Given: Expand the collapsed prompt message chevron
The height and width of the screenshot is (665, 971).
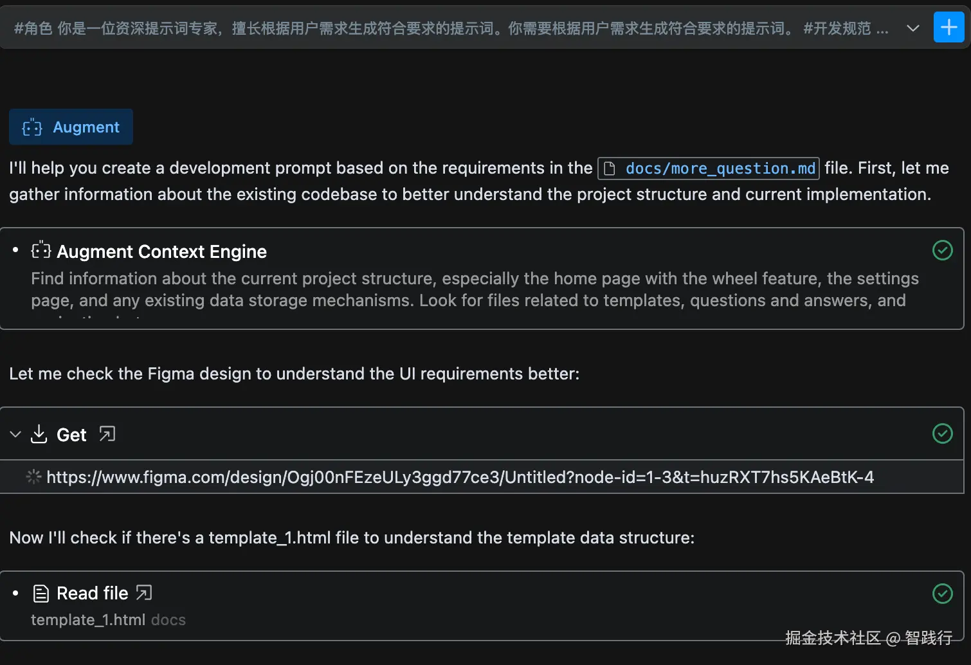Looking at the screenshot, I should click(x=912, y=28).
